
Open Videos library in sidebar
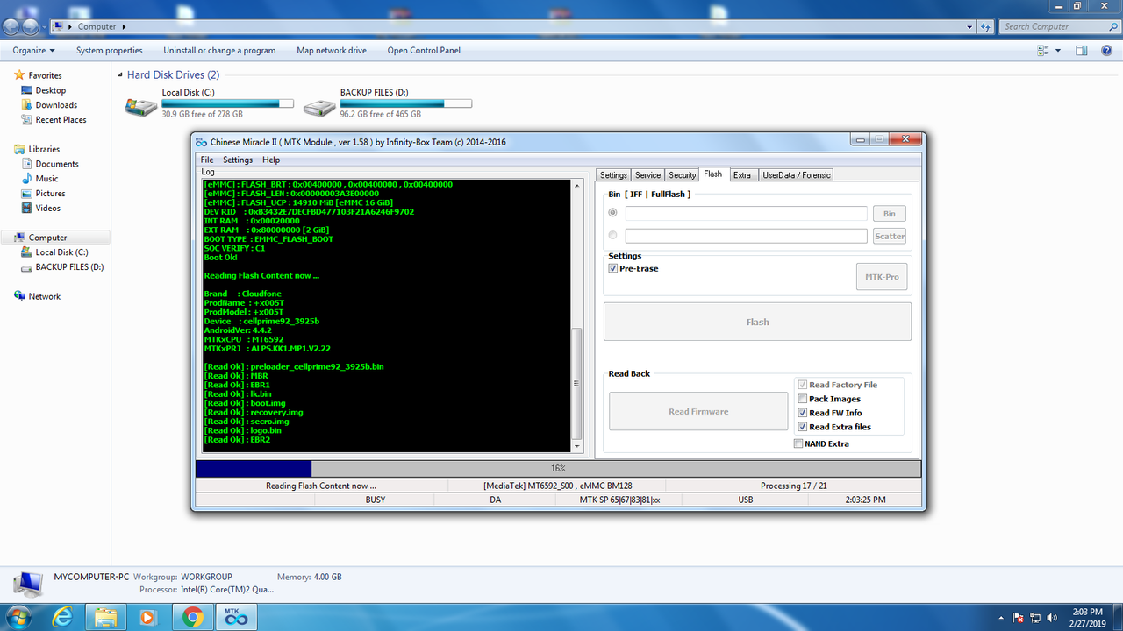(x=48, y=209)
